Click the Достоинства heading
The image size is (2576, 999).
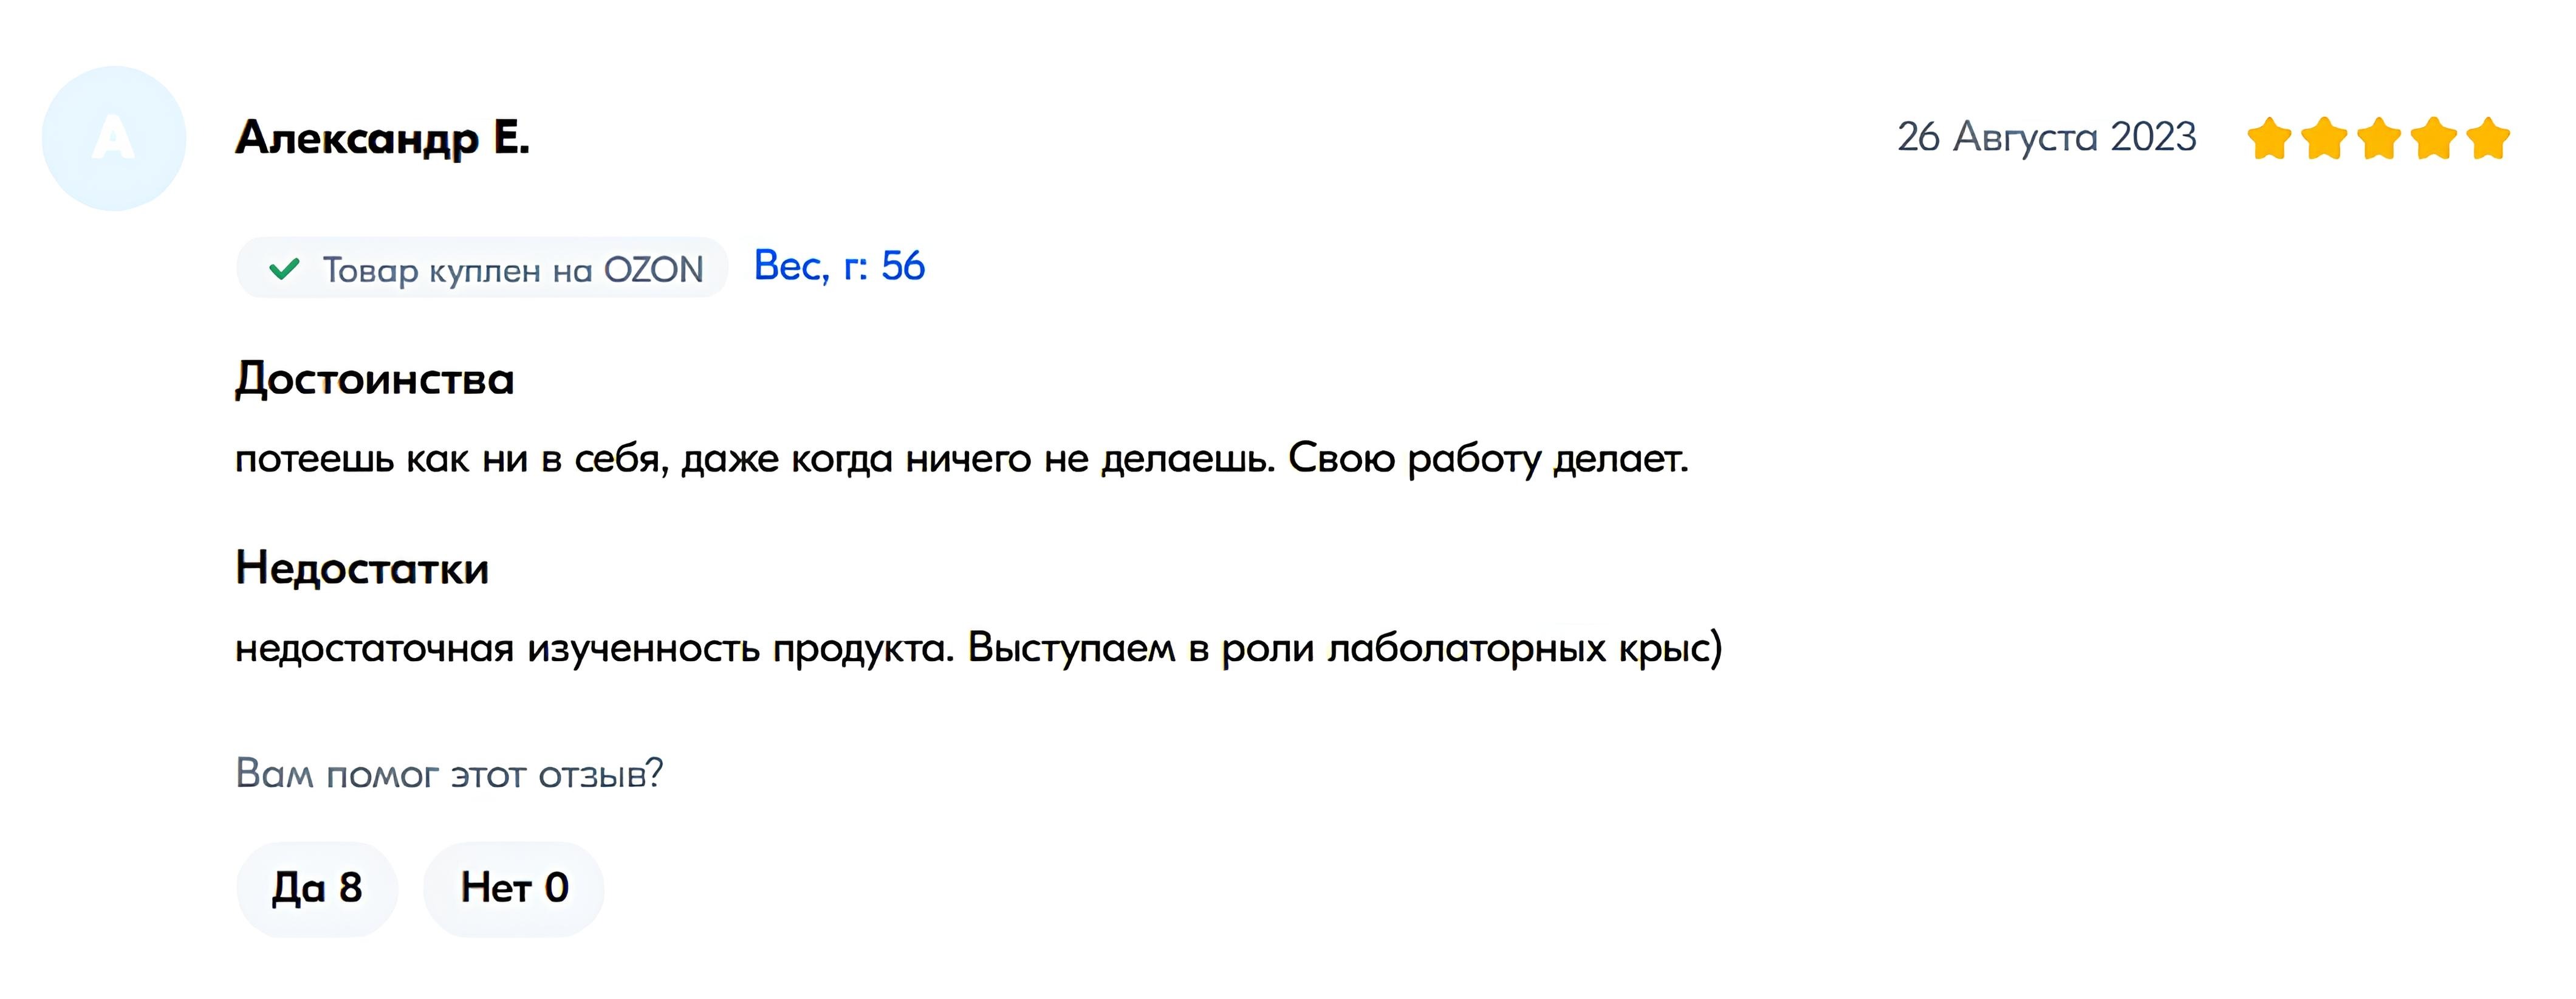(375, 379)
